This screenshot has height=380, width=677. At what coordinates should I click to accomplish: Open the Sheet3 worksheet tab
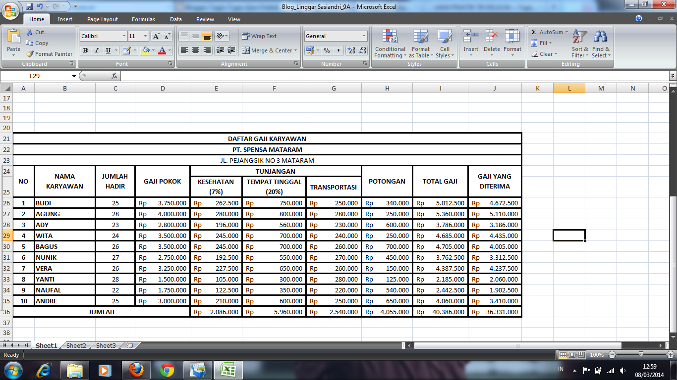point(106,346)
